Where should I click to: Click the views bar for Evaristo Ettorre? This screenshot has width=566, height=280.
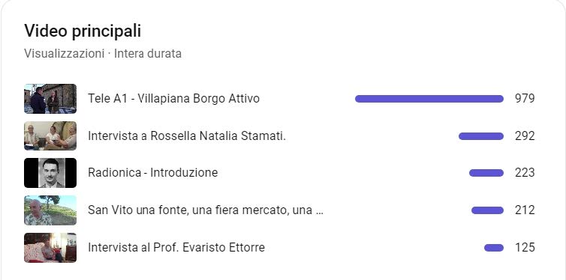pos(494,248)
